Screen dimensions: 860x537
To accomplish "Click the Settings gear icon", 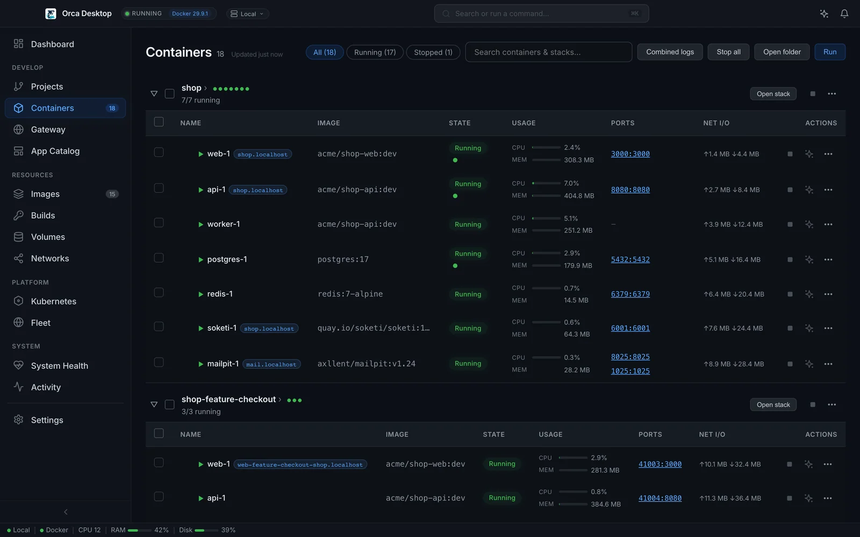I will (18, 420).
